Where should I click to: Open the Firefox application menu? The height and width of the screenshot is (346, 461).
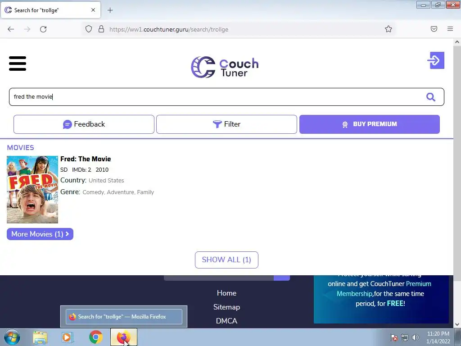point(450,29)
